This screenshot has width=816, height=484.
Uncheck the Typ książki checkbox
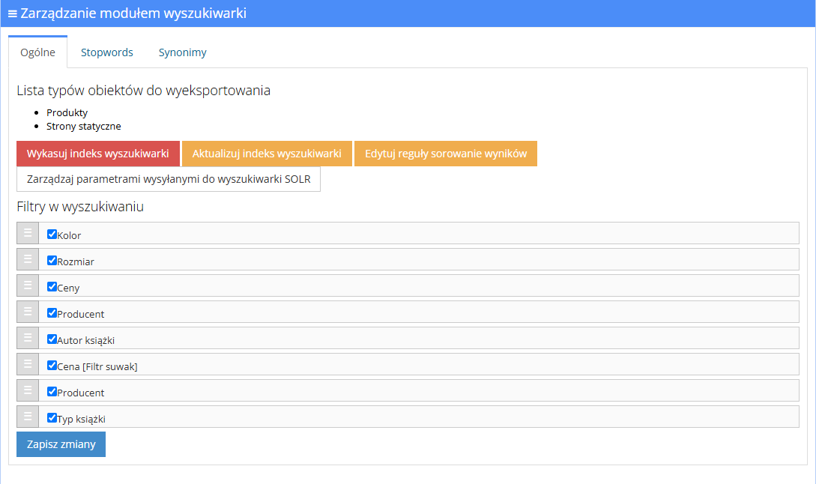(52, 417)
